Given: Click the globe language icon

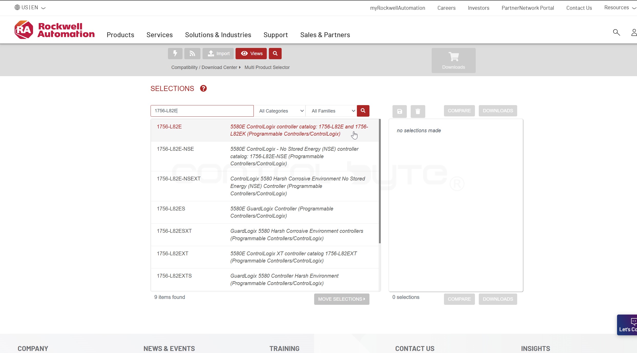Looking at the screenshot, I should (x=17, y=7).
